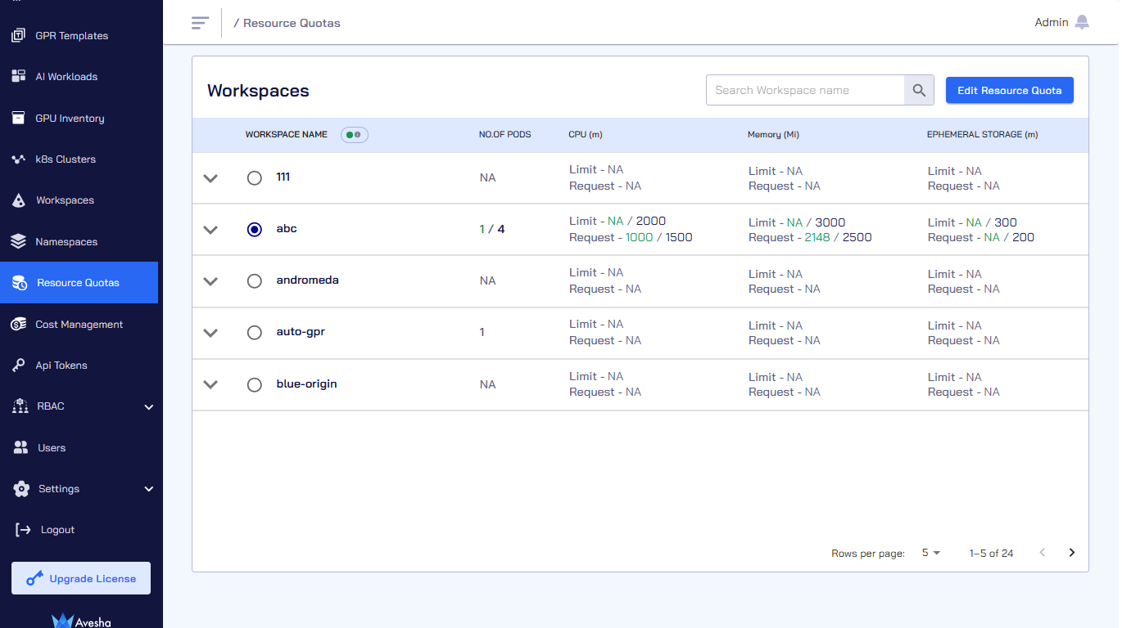Click abc's pod count 1 / 4

coord(492,229)
